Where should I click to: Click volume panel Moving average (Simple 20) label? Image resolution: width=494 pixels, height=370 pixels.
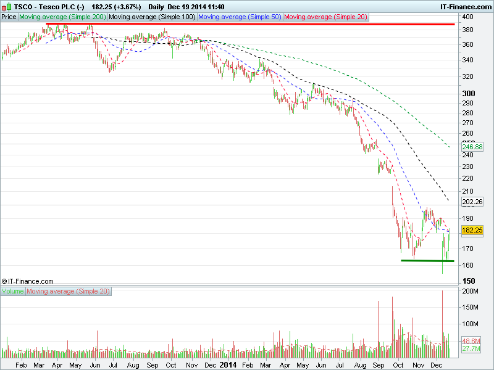click(x=69, y=290)
